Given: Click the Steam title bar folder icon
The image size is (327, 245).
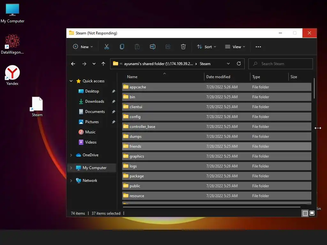Looking at the screenshot, I should [x=72, y=33].
